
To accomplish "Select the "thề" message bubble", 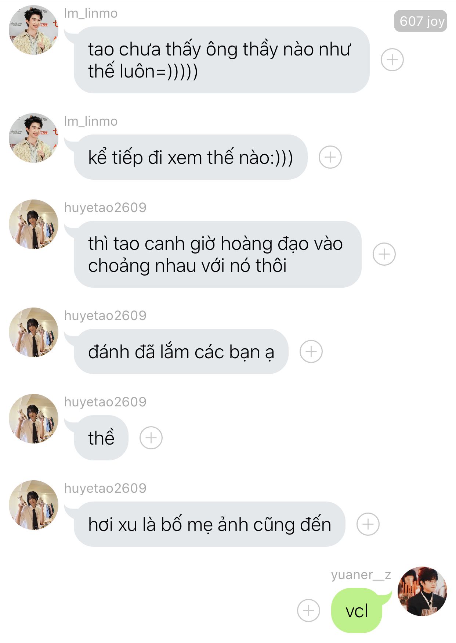I will [x=101, y=438].
